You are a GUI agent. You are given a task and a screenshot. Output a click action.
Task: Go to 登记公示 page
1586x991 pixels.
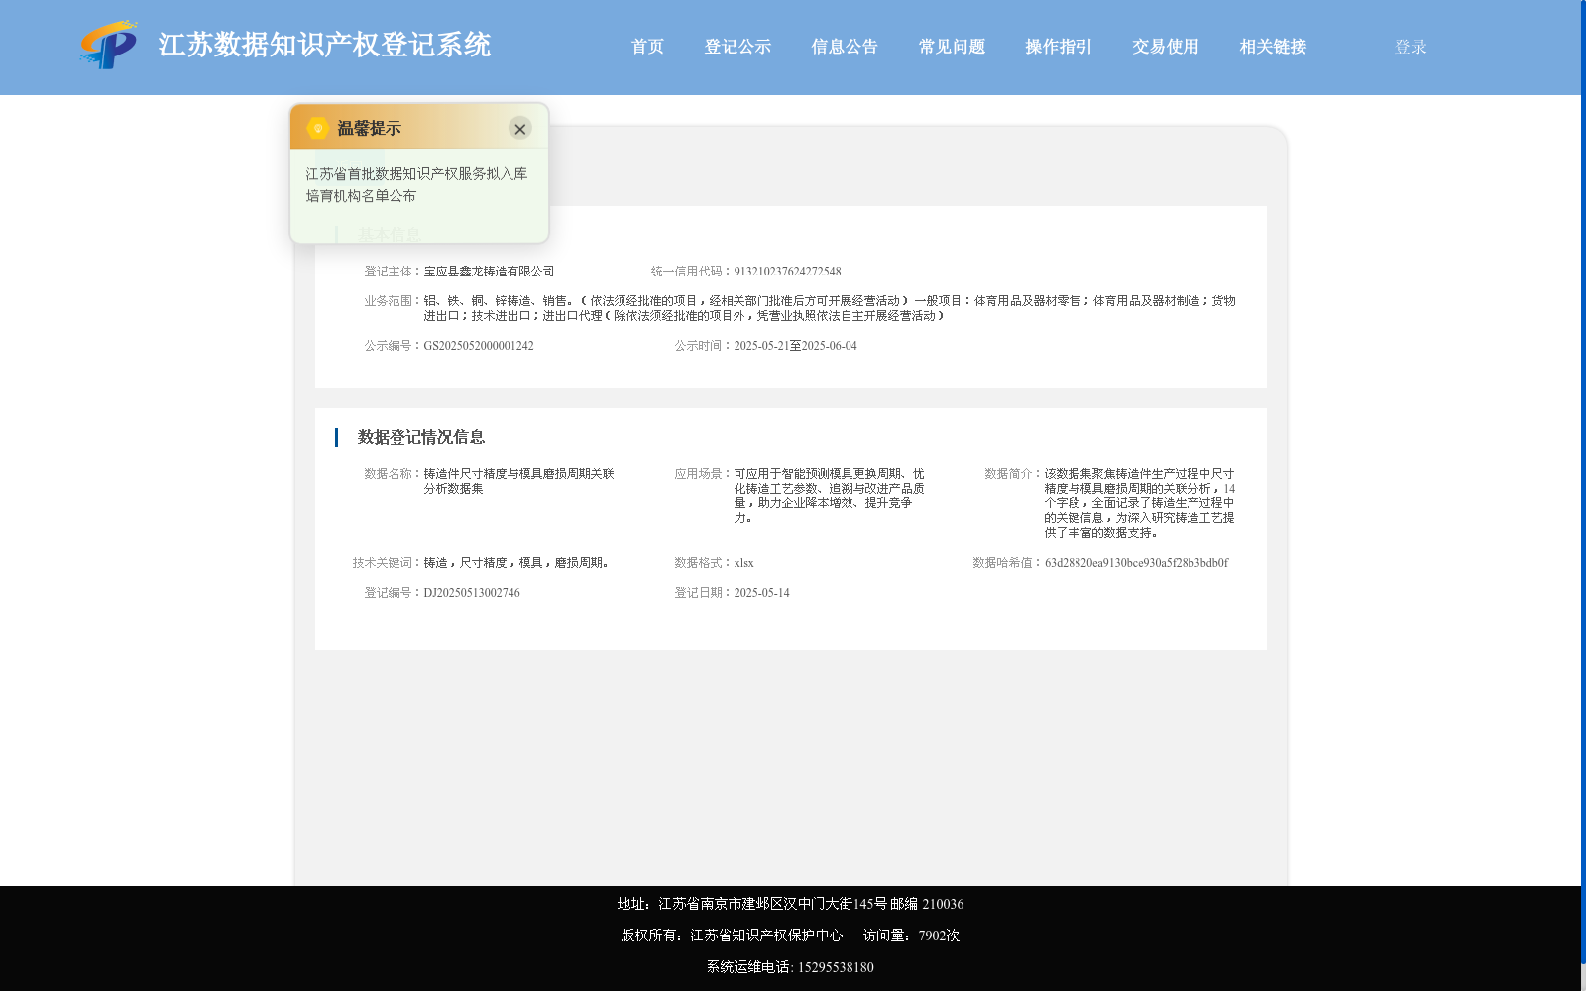pos(737,47)
